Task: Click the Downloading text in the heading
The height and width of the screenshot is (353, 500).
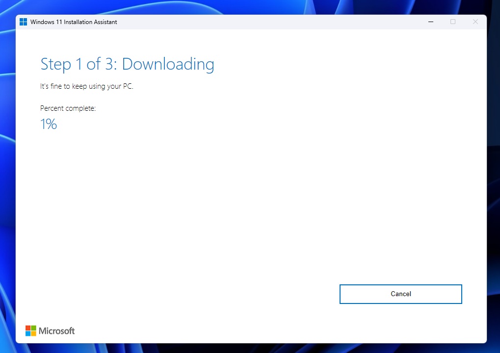Action: pos(168,64)
